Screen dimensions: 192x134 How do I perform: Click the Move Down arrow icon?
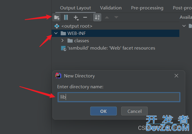116,17
